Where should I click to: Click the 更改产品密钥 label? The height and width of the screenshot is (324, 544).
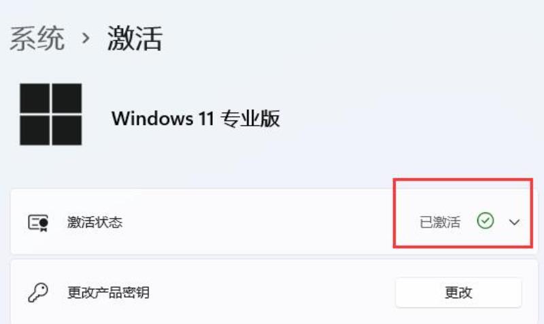pyautogui.click(x=108, y=293)
